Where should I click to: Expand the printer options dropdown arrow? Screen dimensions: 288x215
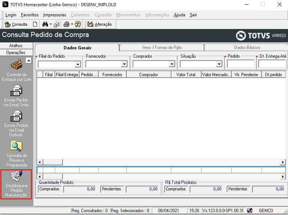click(72, 24)
